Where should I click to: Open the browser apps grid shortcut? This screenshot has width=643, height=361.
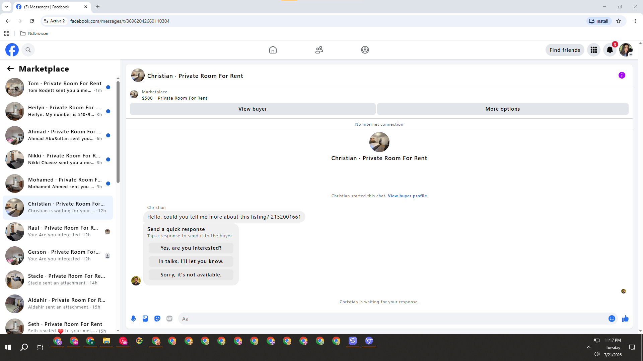(7, 33)
